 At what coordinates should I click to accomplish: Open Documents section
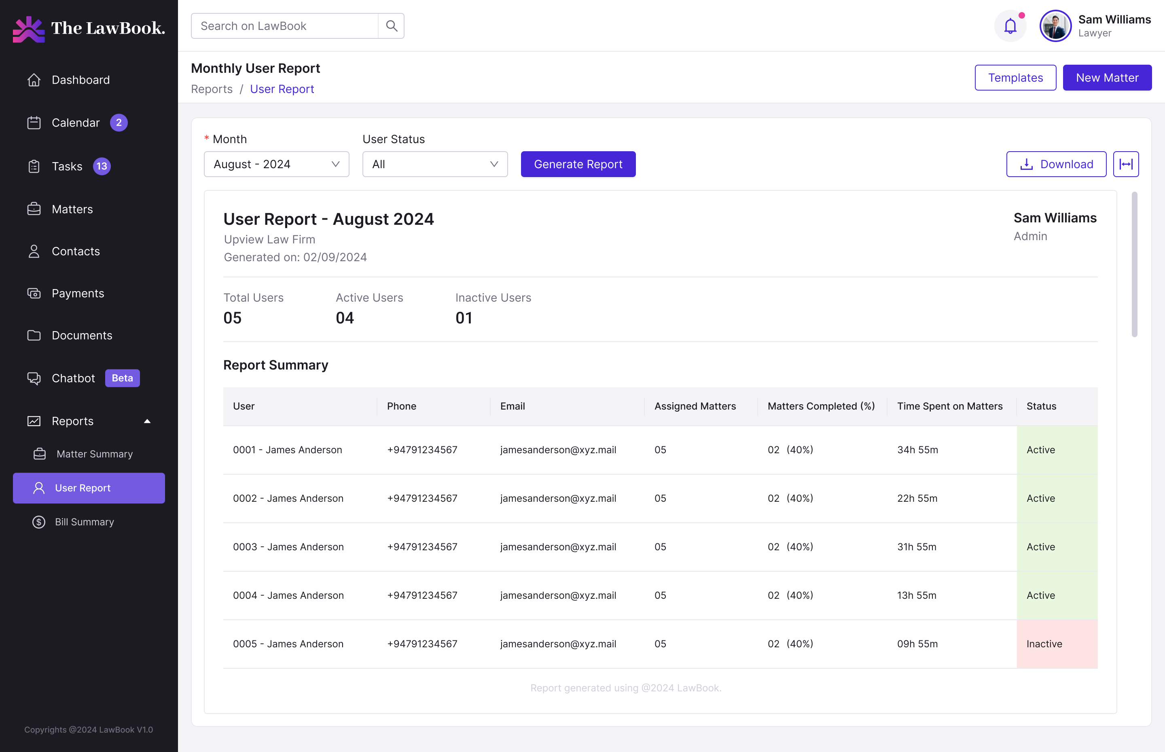pyautogui.click(x=69, y=336)
